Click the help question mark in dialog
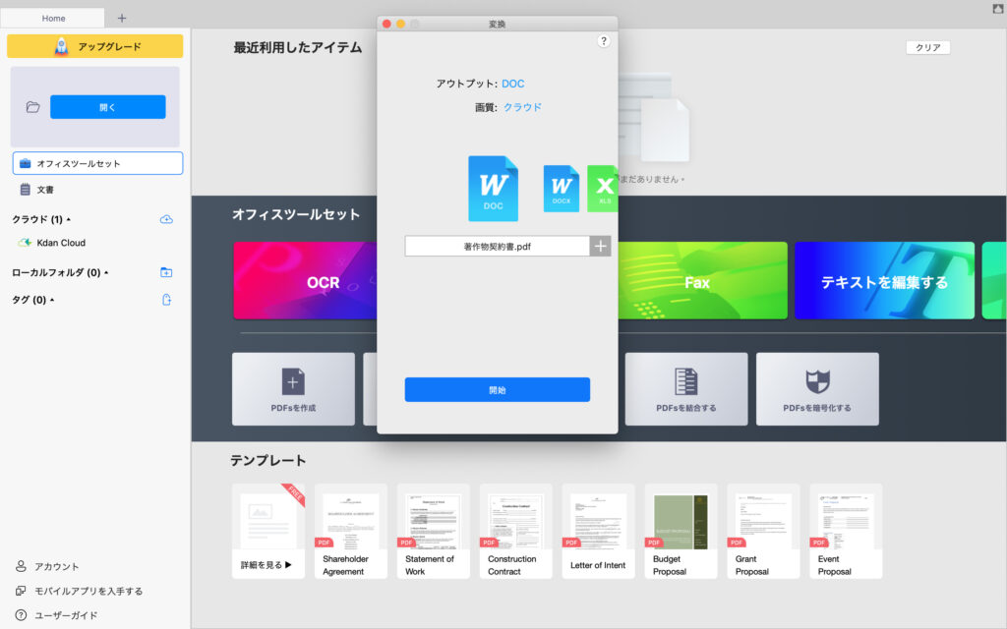Image resolution: width=1007 pixels, height=629 pixels. [x=604, y=41]
